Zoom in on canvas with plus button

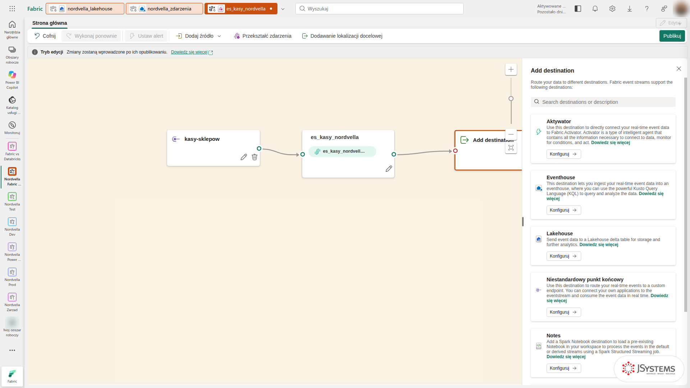pos(511,69)
